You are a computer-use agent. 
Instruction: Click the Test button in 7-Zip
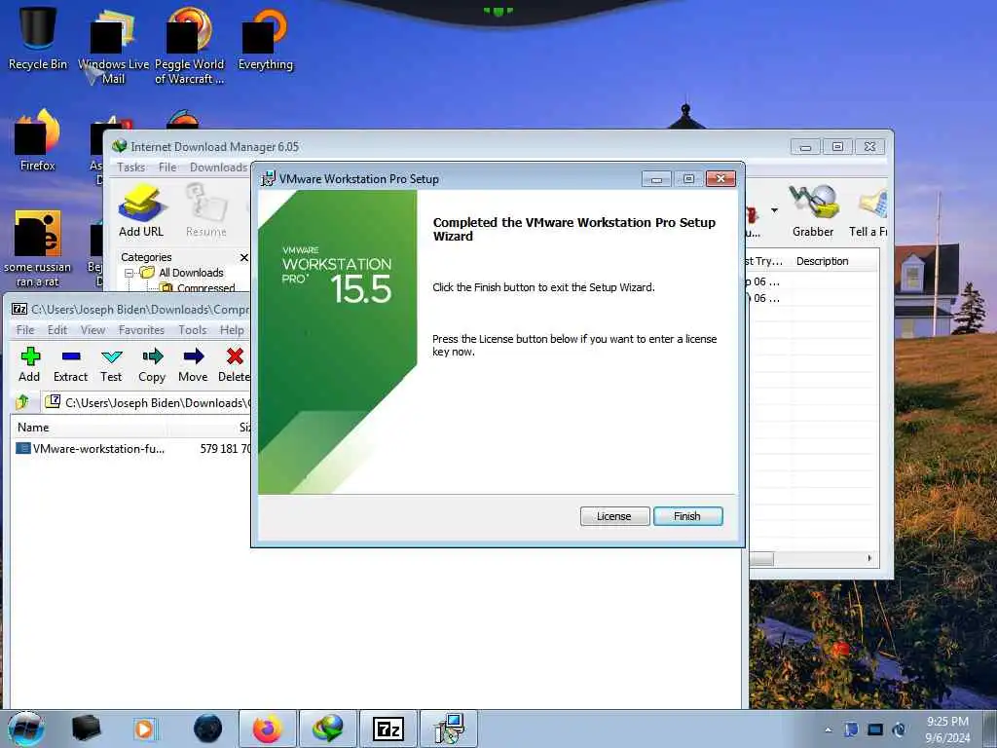(x=111, y=364)
